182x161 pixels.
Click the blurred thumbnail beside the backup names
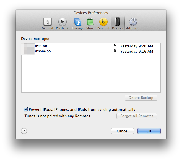[28, 49]
